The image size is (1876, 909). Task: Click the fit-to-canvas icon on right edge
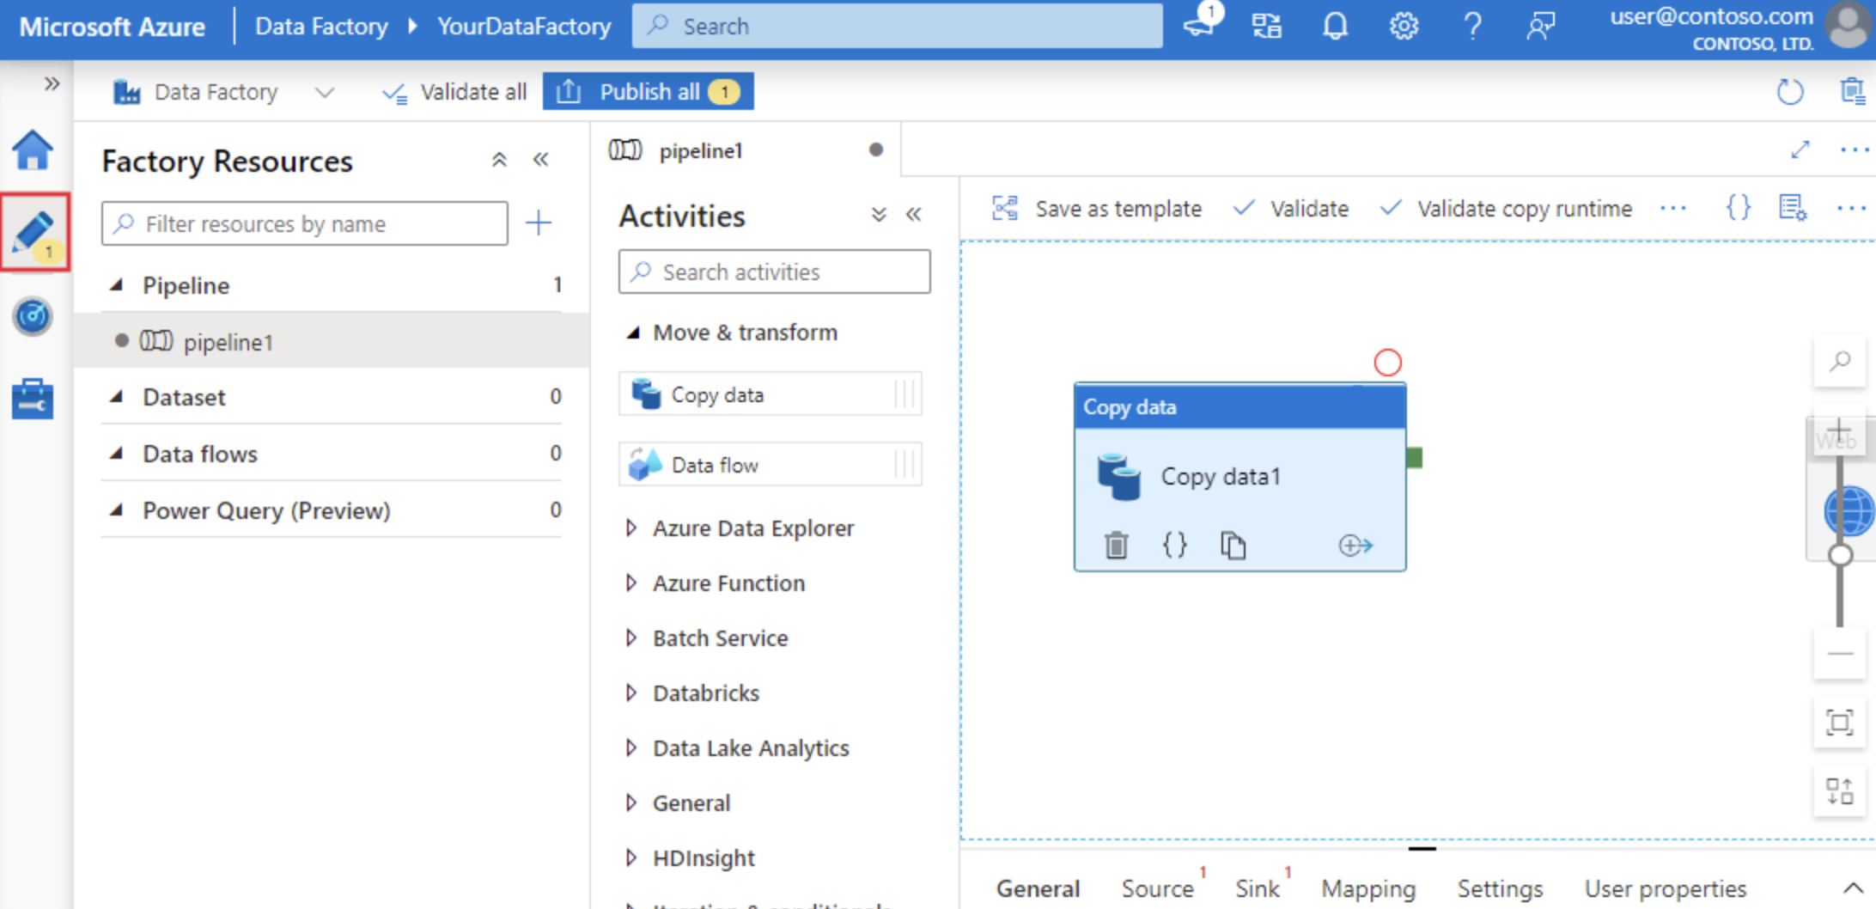click(1840, 723)
